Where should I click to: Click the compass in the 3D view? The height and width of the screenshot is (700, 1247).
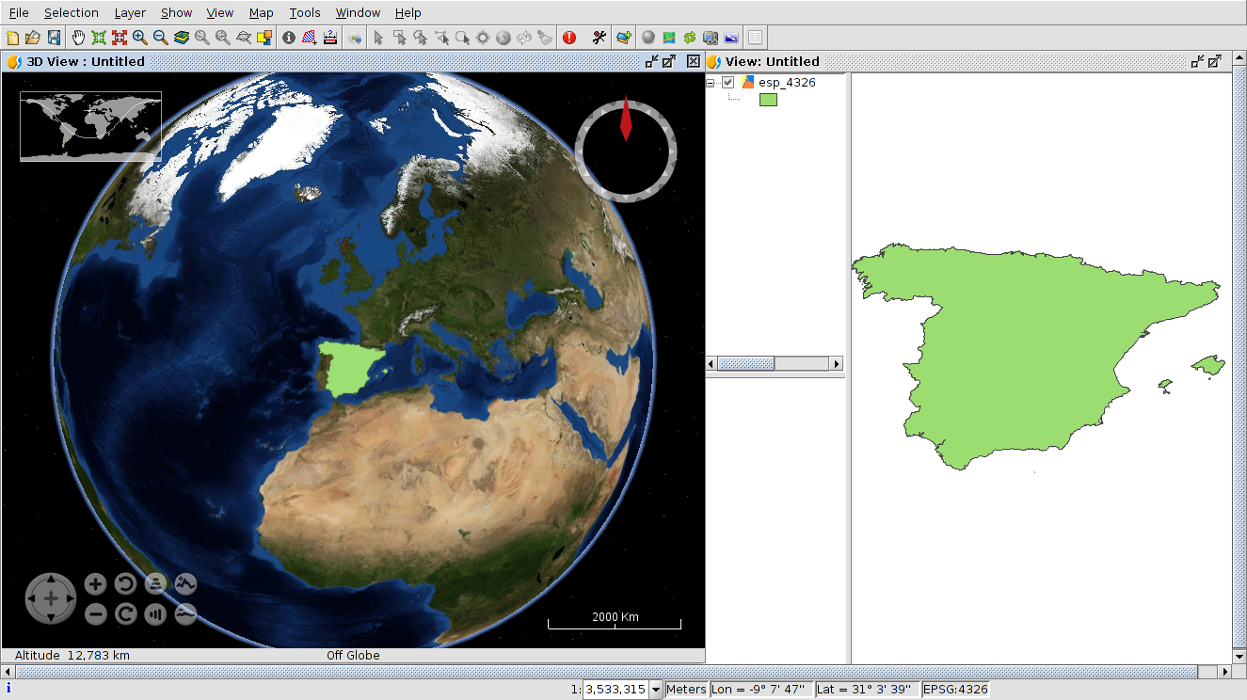[626, 151]
